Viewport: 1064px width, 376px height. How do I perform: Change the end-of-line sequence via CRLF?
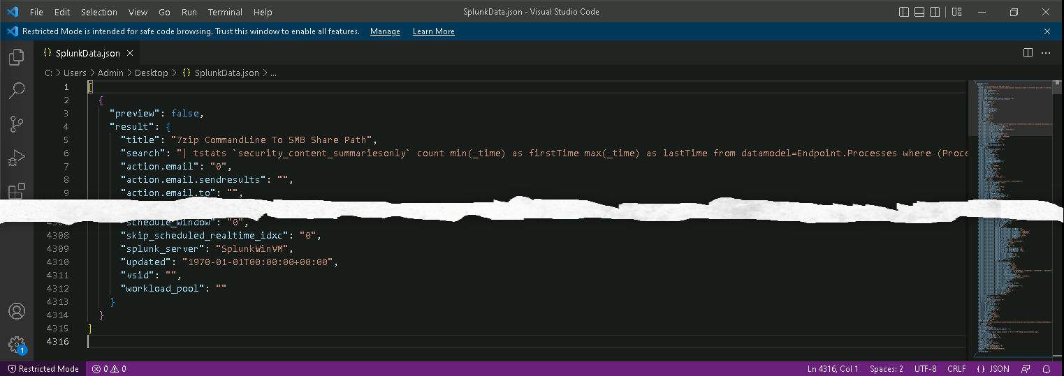point(956,369)
